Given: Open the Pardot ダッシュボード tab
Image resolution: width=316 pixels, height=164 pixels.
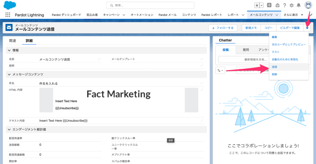Looking at the screenshot, I should pos(66,15).
